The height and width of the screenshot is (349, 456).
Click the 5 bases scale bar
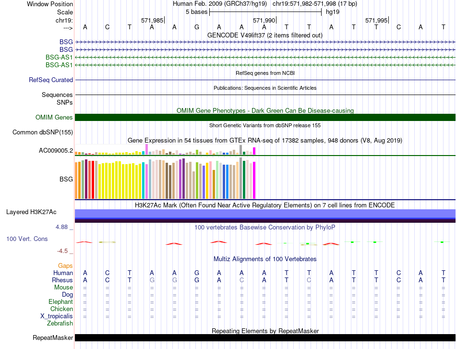265,12
